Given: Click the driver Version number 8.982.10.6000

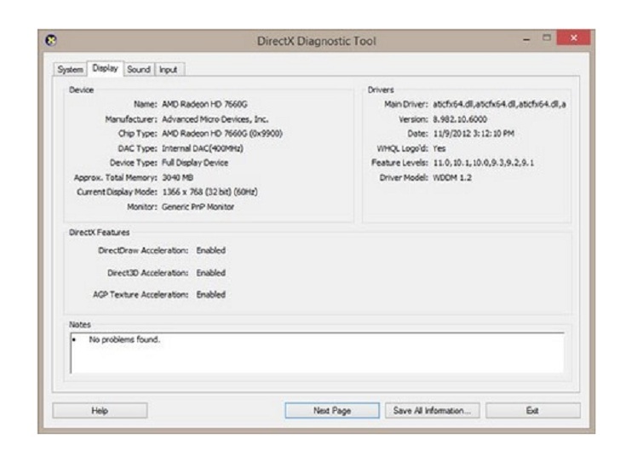Looking at the screenshot, I should click(460, 119).
